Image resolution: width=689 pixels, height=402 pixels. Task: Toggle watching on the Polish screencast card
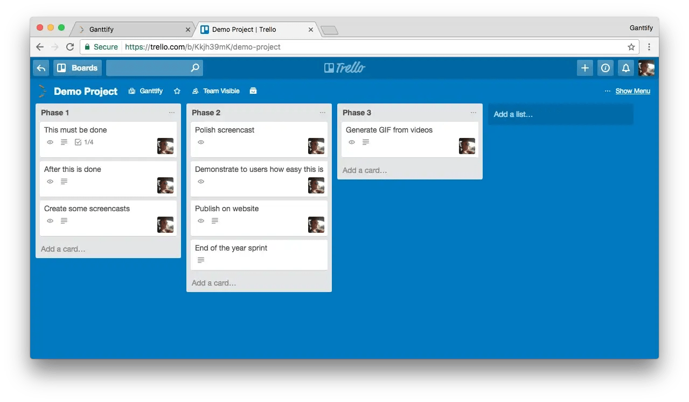[x=201, y=142]
